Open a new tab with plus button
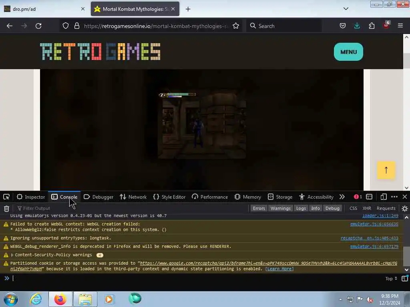The image size is (410, 307). click(x=188, y=9)
